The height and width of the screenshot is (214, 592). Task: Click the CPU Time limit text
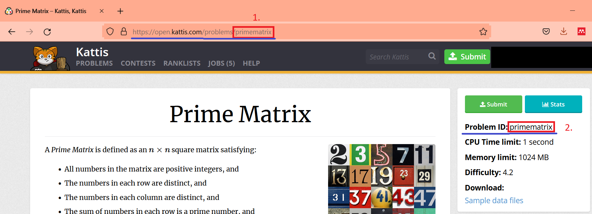coord(509,142)
